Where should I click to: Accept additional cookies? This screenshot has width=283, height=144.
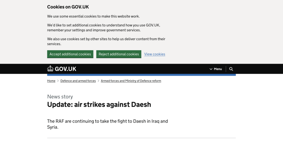(x=70, y=54)
